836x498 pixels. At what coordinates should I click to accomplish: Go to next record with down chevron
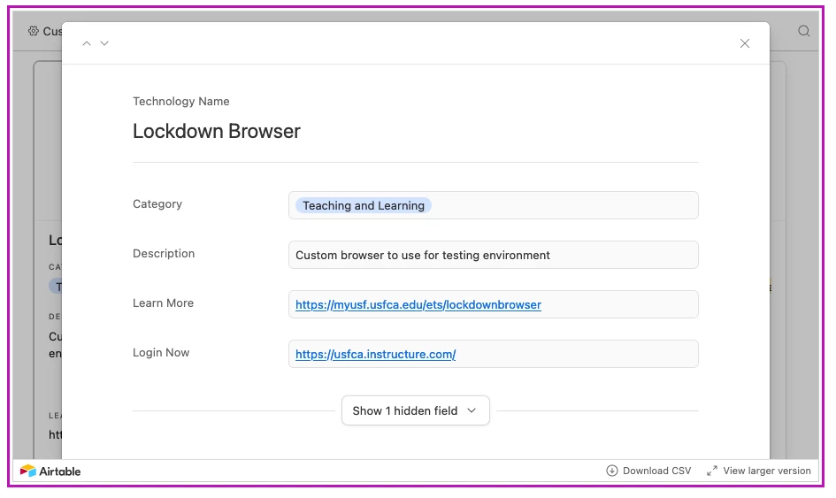tap(104, 43)
